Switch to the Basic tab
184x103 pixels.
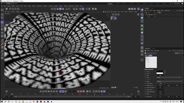point(146,55)
